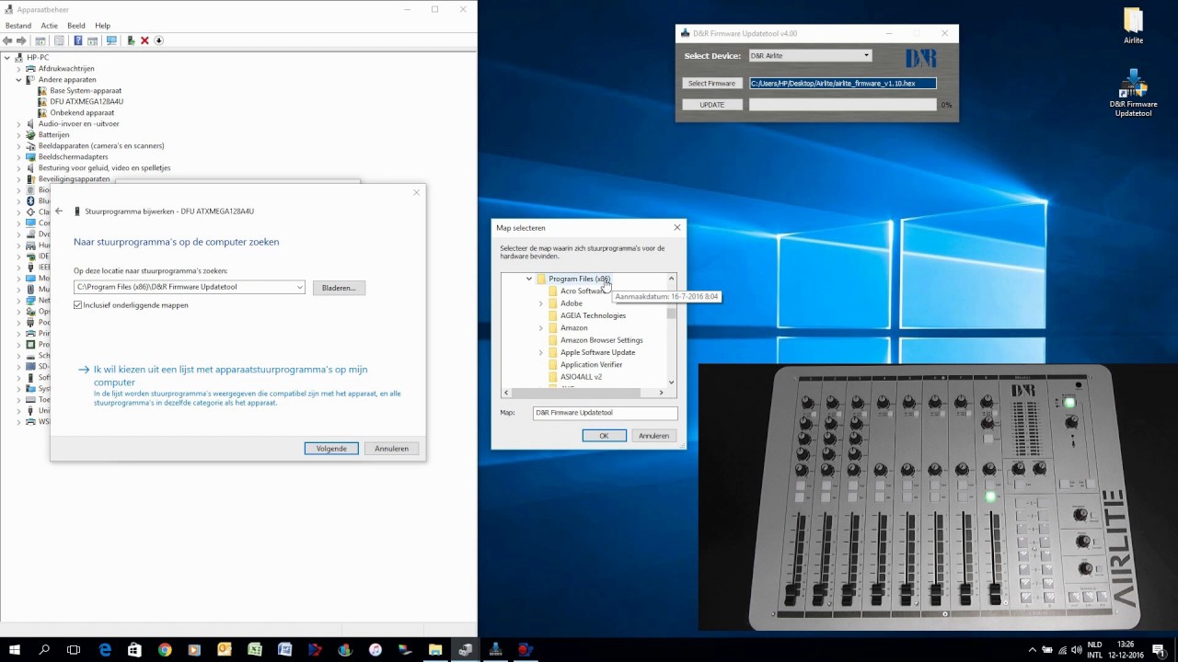Open Microsoft Edge from taskbar
The image size is (1178, 662).
point(105,650)
